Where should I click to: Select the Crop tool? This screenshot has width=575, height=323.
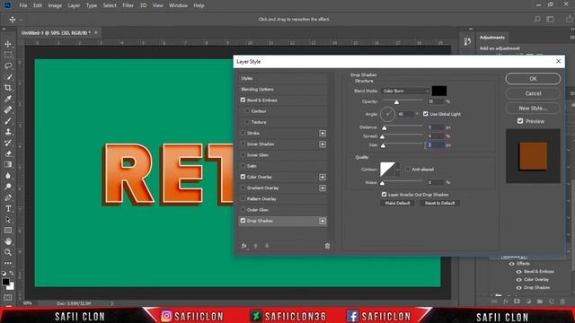8,88
